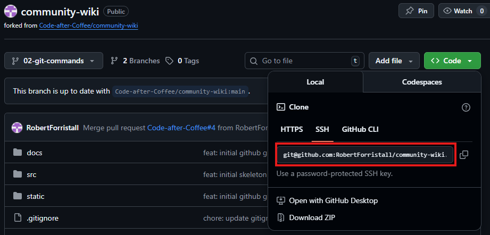
Task: Focus the Go to file search field
Action: [x=304, y=61]
